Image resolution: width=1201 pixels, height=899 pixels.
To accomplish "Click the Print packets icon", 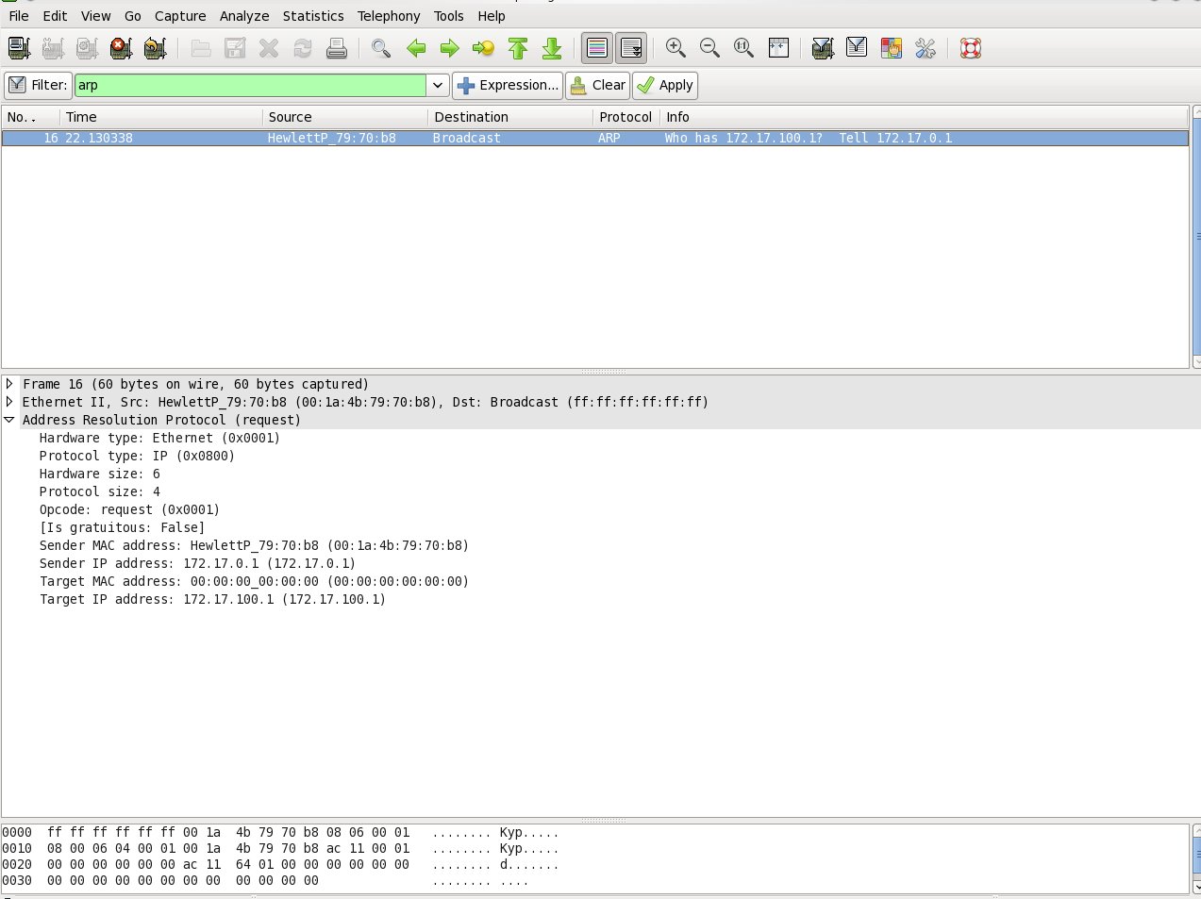I will (x=337, y=48).
